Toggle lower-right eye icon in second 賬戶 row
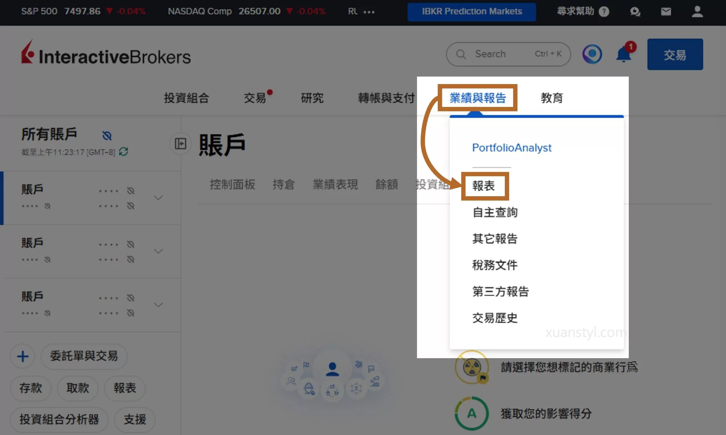Viewport: 726px width, 435px height. pyautogui.click(x=130, y=260)
